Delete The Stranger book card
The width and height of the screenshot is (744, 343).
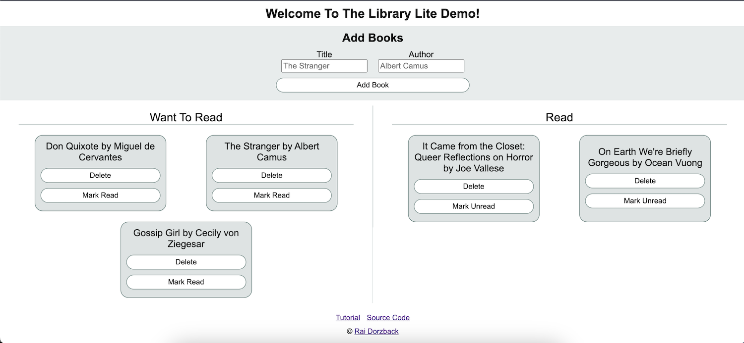coord(272,175)
